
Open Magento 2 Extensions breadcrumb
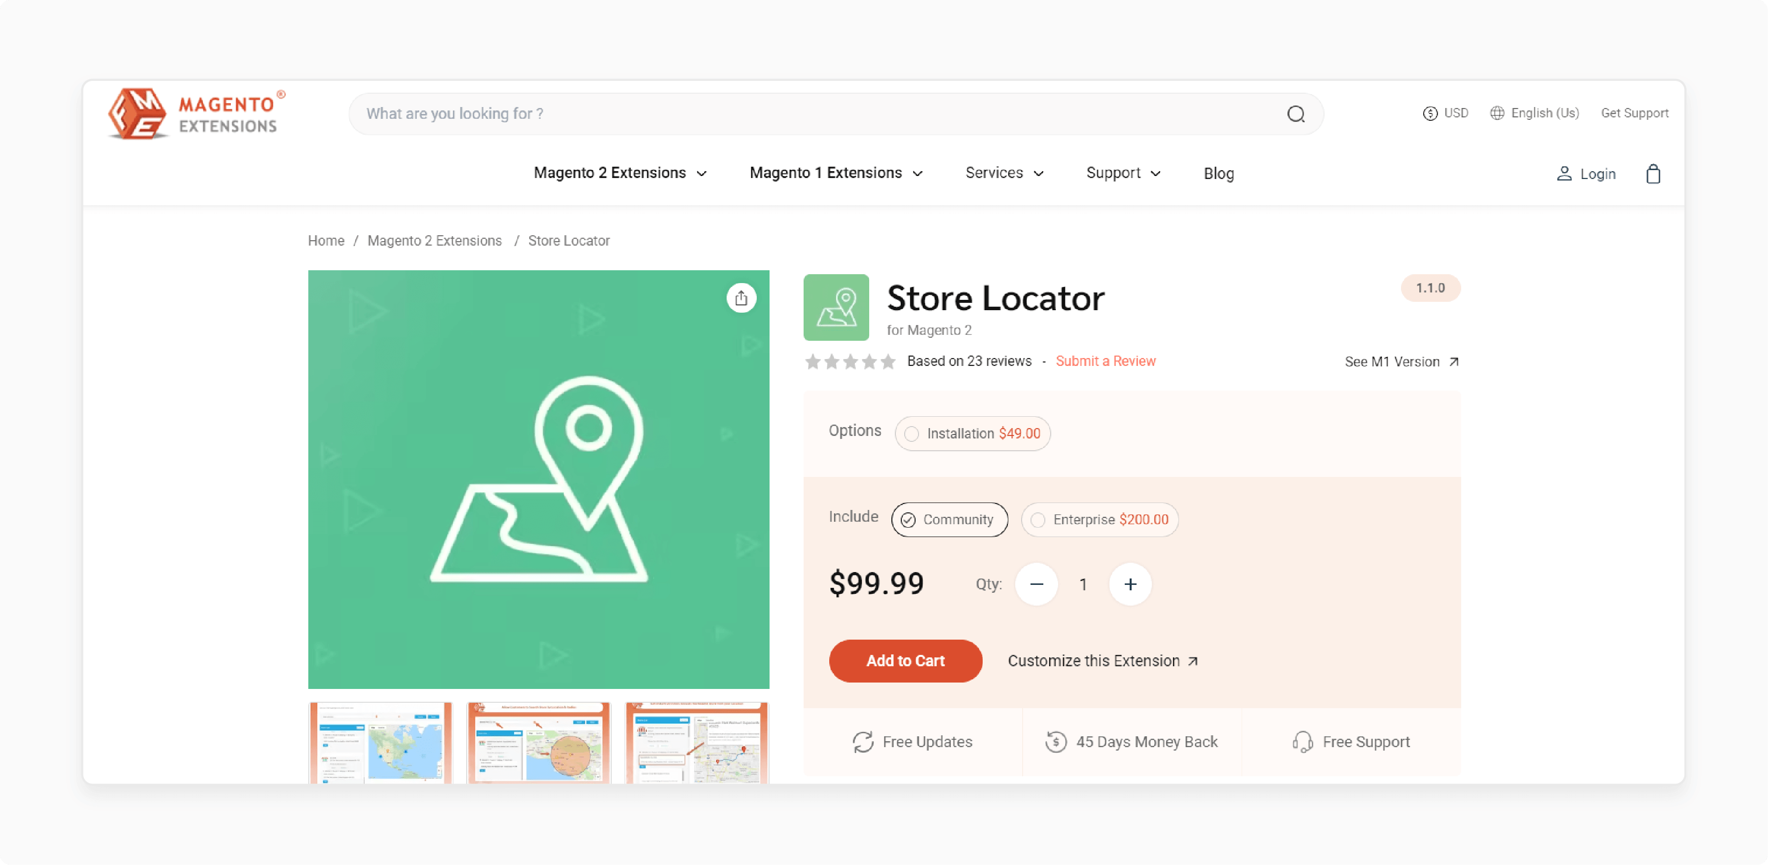point(435,241)
